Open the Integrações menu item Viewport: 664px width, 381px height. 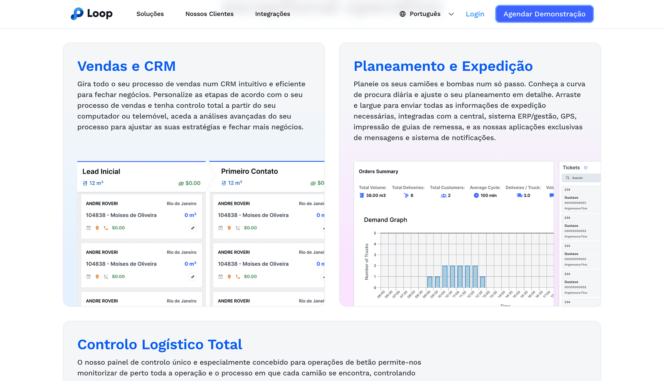point(272,14)
